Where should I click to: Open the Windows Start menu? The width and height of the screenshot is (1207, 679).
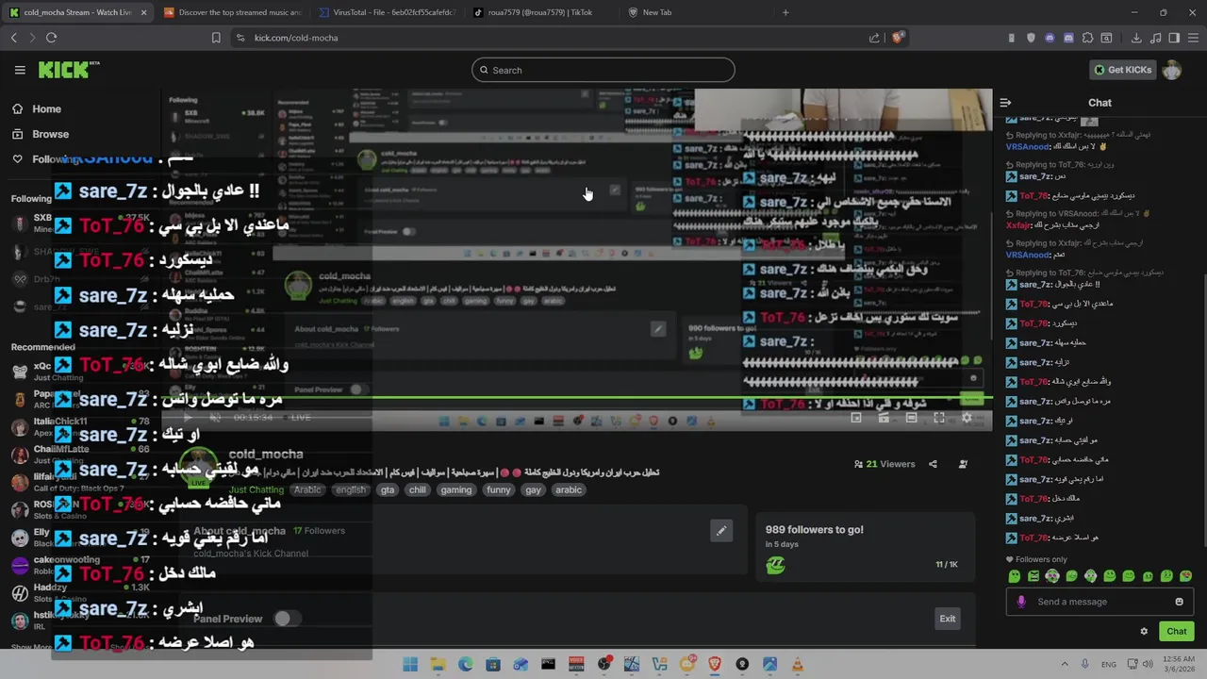coord(410,664)
